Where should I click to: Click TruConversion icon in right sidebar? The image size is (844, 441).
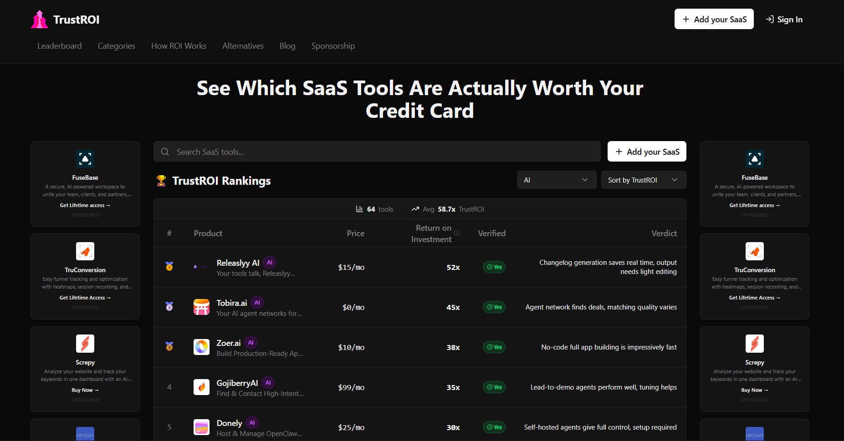(754, 251)
